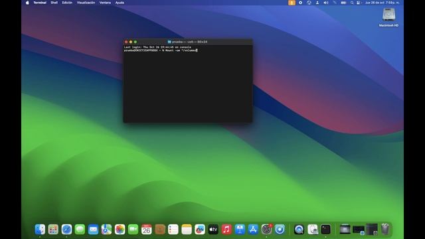Open the Mail app in the Dock
425x239 pixels.
pyautogui.click(x=93, y=230)
